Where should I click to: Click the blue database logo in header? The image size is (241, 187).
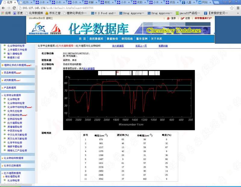pyautogui.click(x=39, y=28)
